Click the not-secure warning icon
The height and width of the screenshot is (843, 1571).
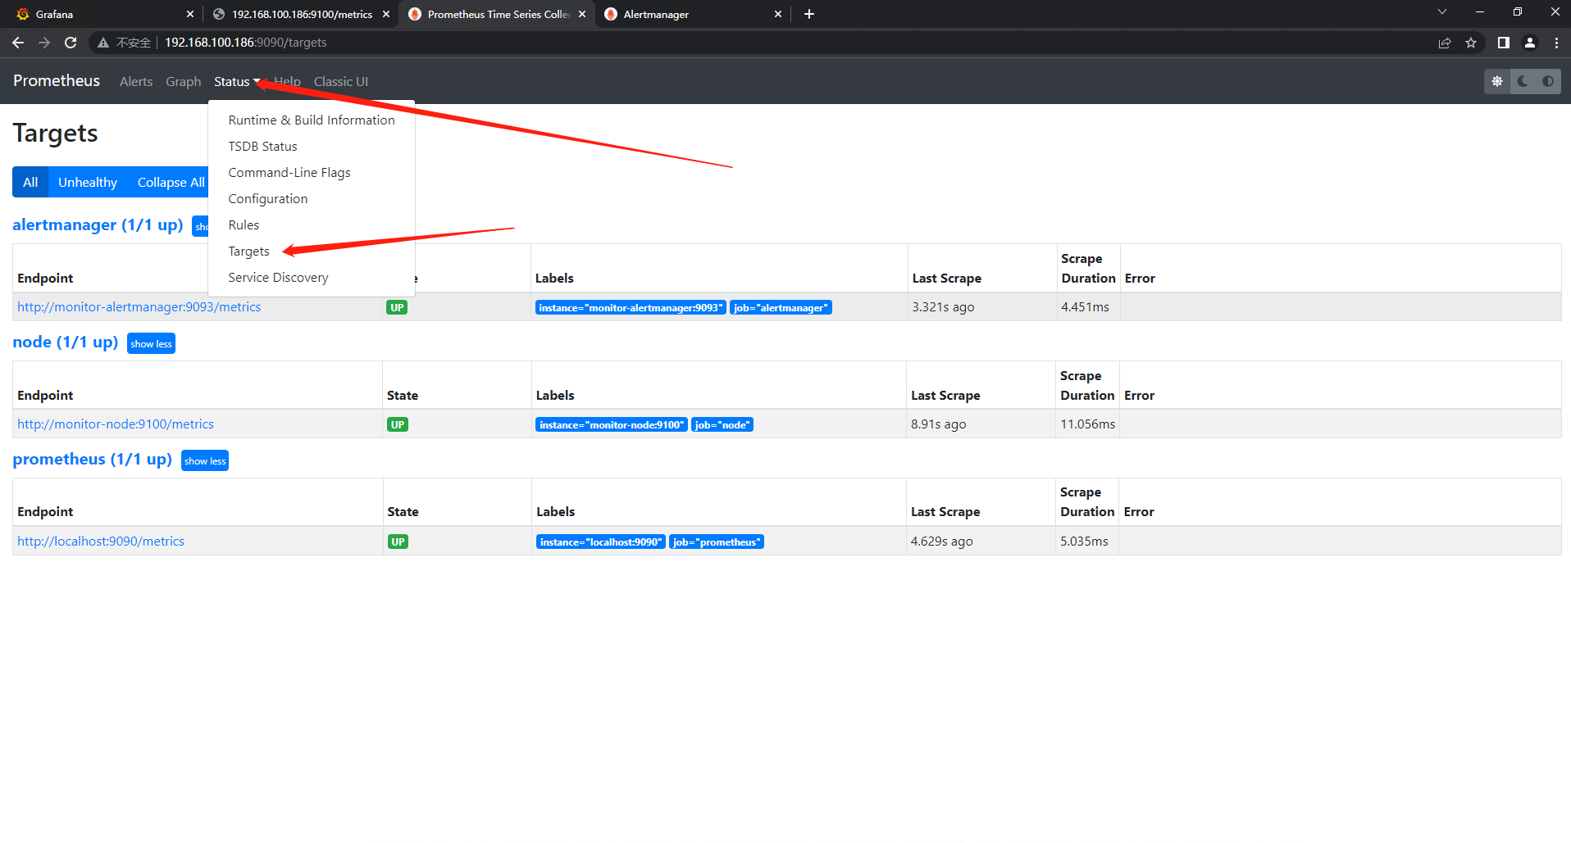pyautogui.click(x=103, y=43)
